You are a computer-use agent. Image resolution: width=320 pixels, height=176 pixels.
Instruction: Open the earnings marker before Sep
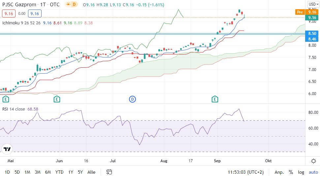tap(215, 99)
